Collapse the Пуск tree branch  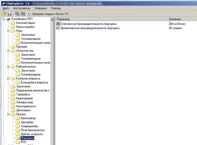[8, 31]
